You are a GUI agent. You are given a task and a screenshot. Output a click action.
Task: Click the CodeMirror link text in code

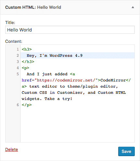coord(113,80)
